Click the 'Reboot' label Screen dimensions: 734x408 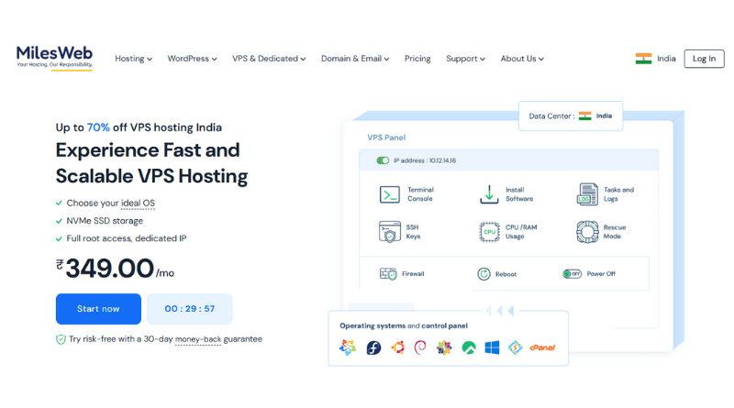tap(506, 274)
